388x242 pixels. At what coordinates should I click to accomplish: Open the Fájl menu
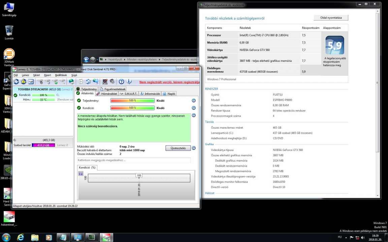15,75
